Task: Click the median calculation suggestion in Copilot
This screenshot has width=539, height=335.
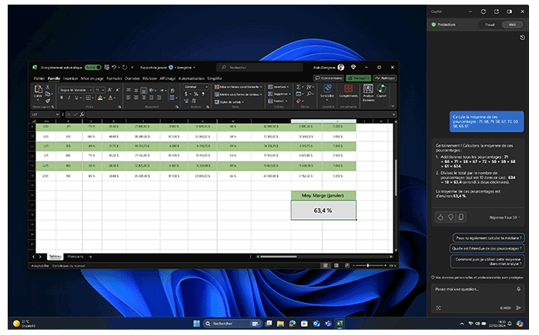Action: [x=489, y=238]
